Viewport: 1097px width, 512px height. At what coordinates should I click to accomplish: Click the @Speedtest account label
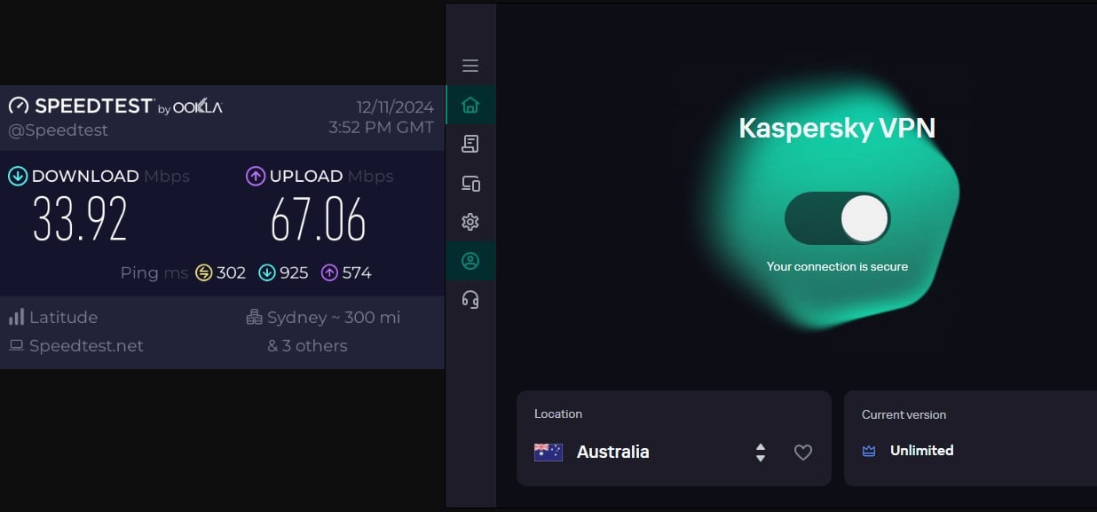(58, 129)
